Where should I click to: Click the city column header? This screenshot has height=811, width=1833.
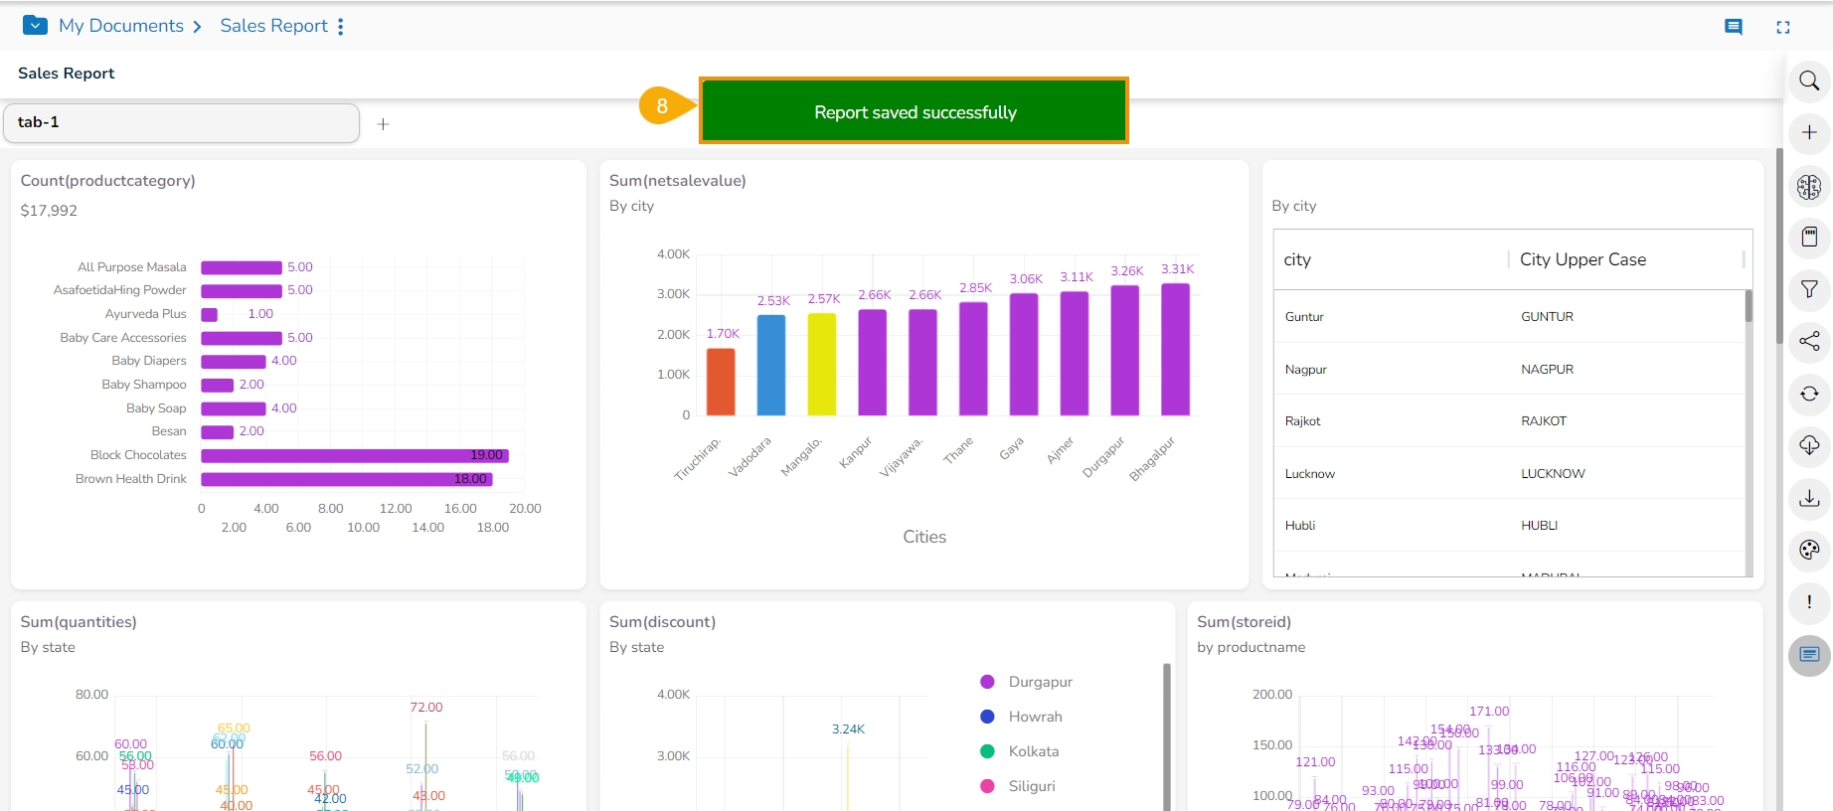(1392, 259)
